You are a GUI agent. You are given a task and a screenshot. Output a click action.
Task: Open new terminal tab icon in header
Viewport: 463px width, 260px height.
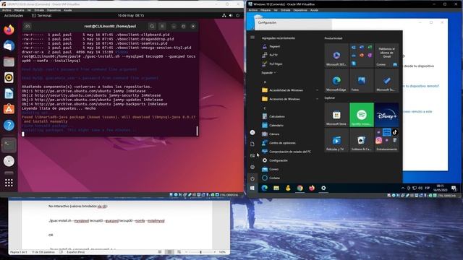27,26
